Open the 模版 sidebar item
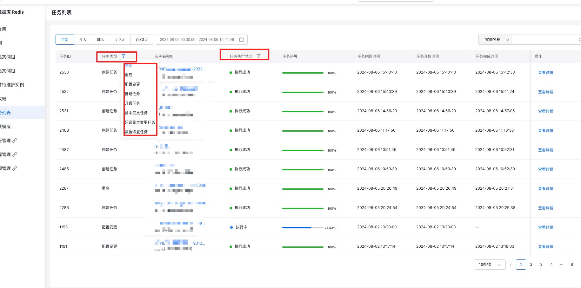This screenshot has width=581, height=288. pos(6,127)
